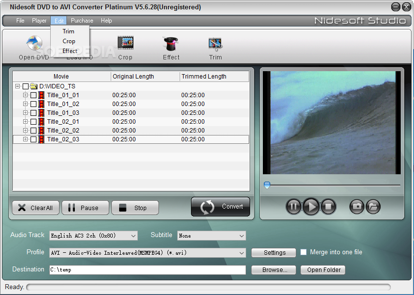Choose Trim from the Edit menu
Viewport: 414px width, 295px height.
coord(70,31)
